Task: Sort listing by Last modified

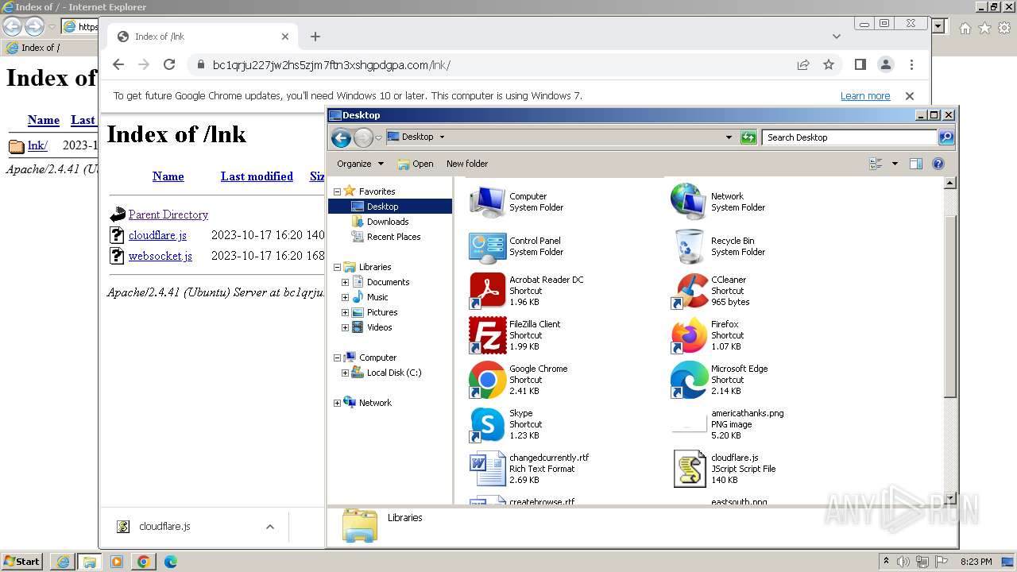Action: point(257,176)
